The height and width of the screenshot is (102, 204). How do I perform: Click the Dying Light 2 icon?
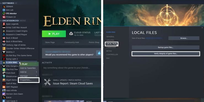[x=4, y=59]
